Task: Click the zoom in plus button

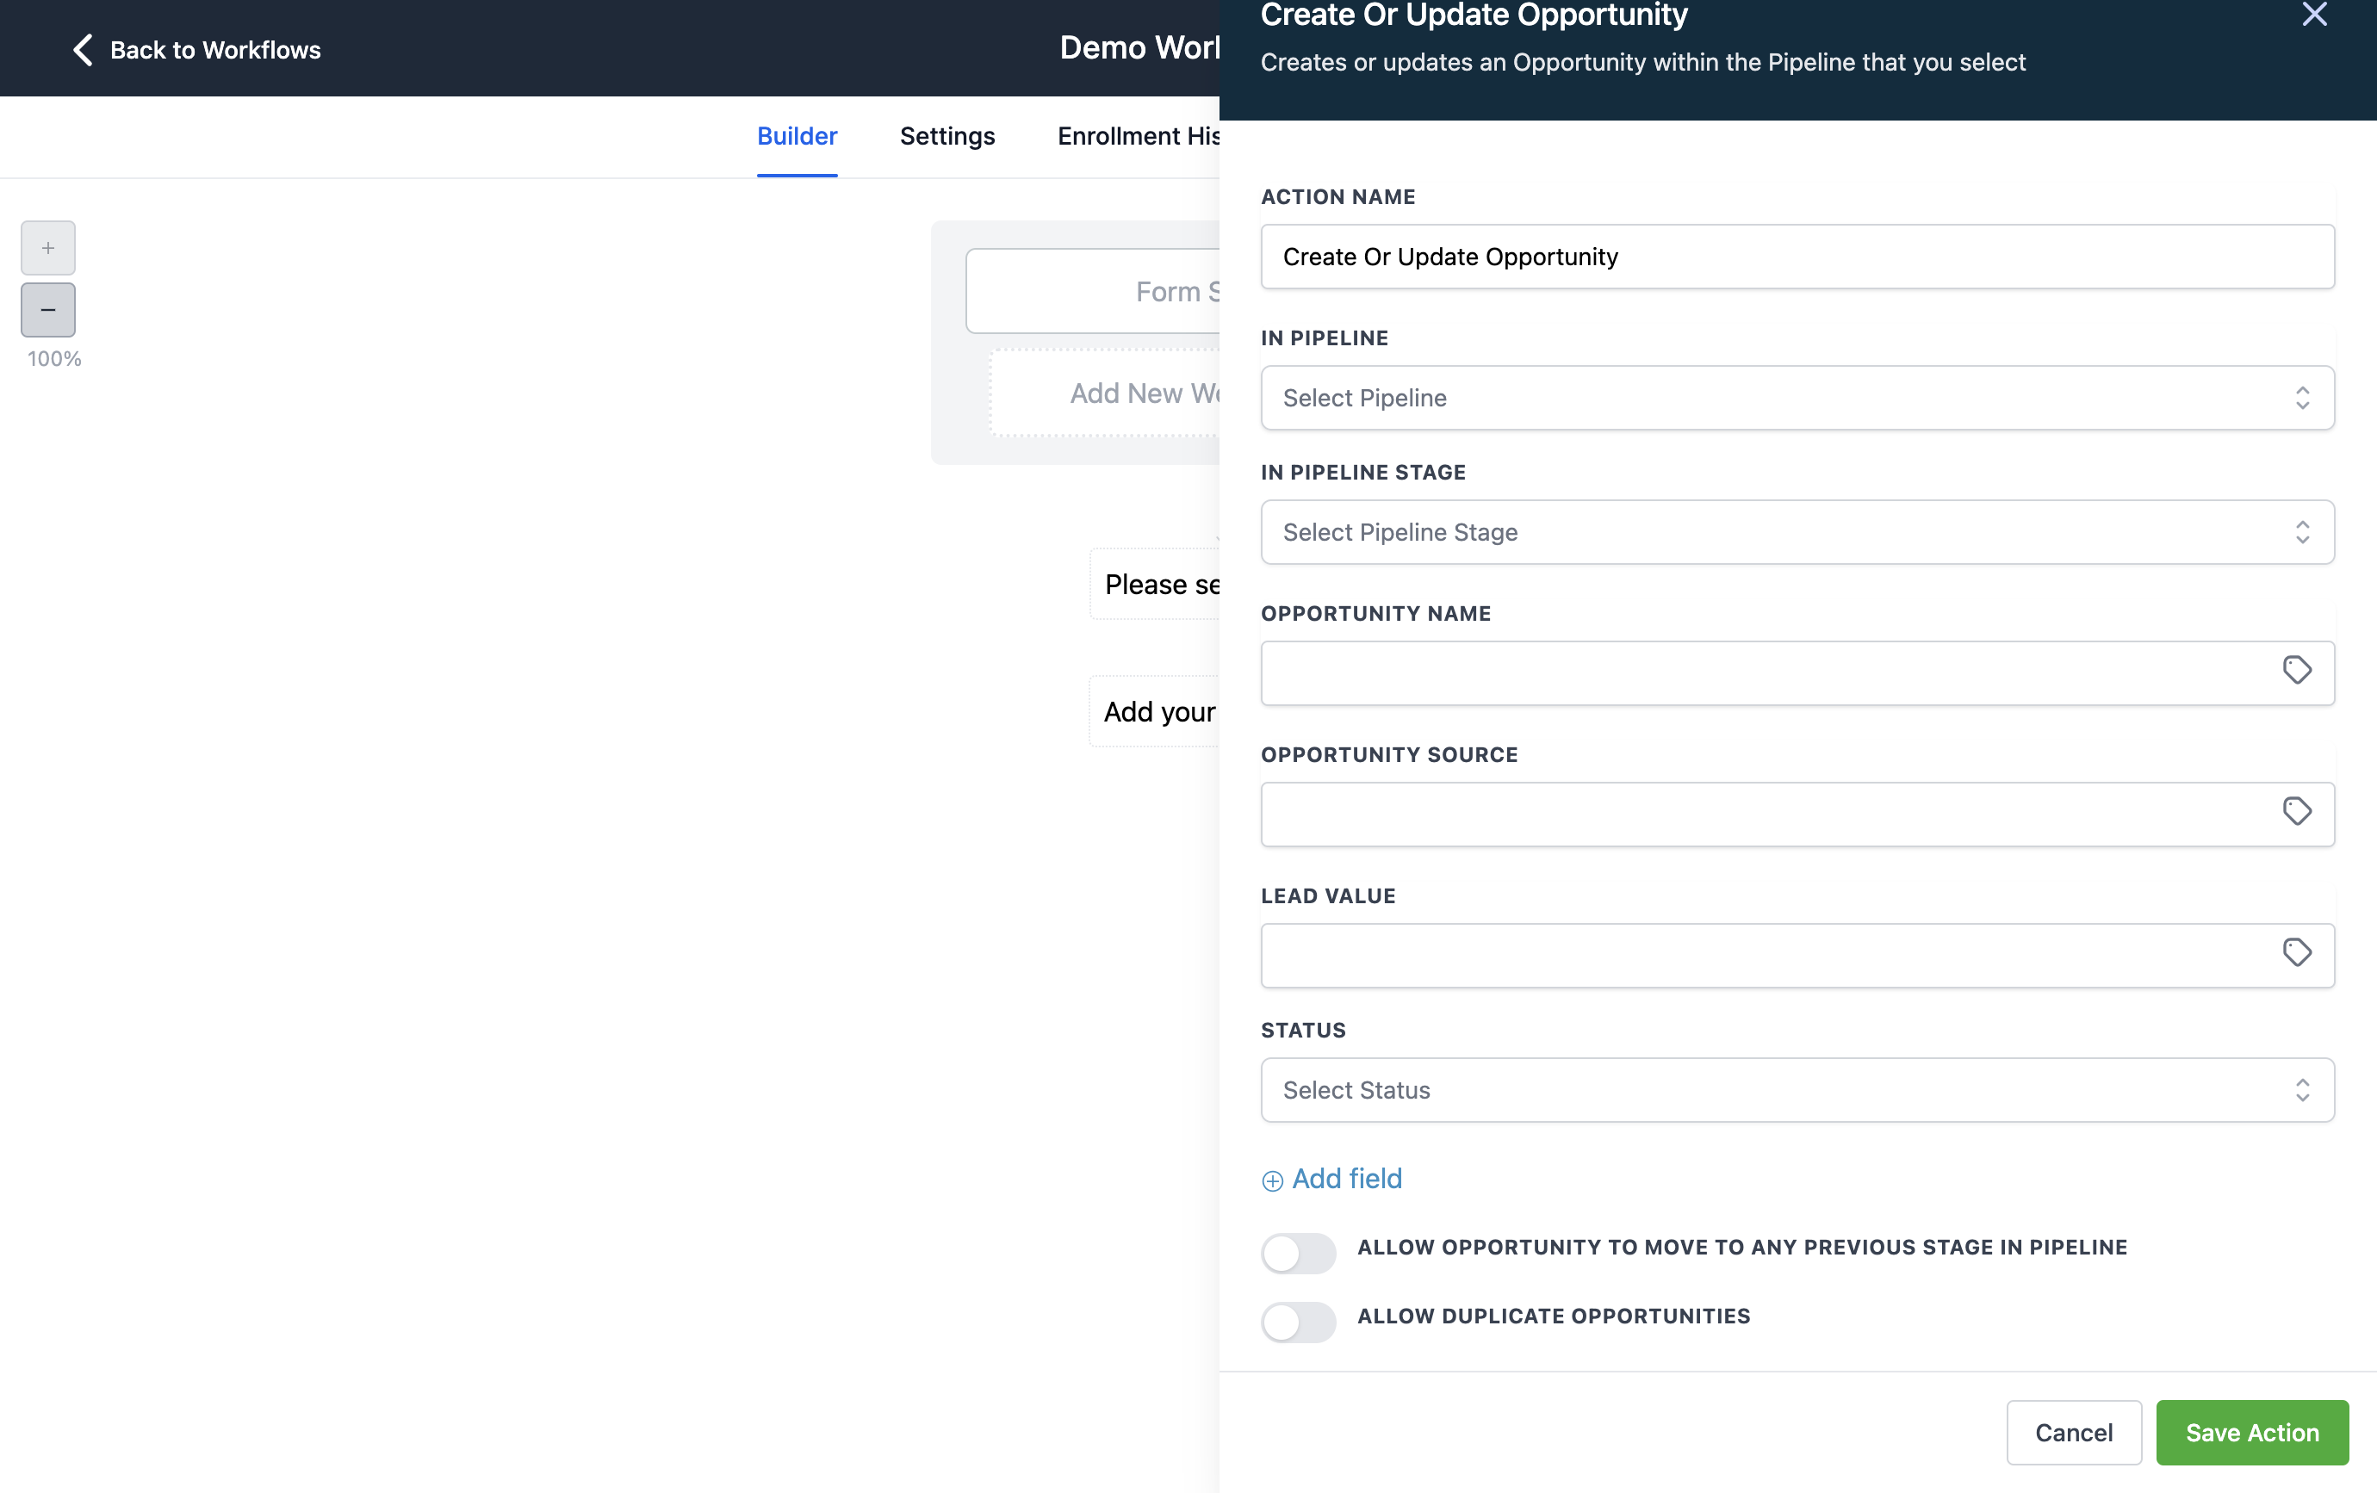Action: [x=47, y=248]
